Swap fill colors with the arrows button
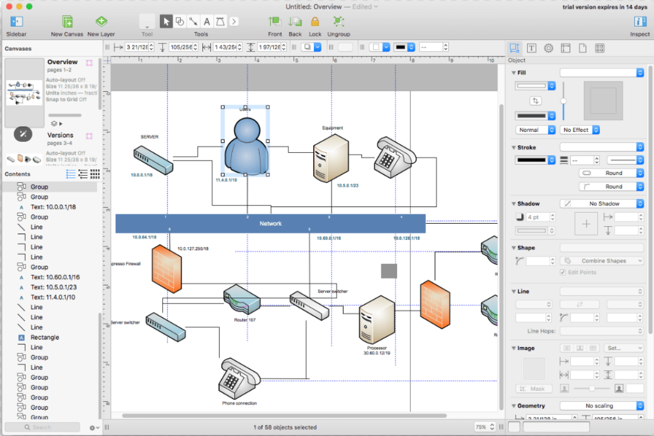Viewport: 654px width, 436px height. pos(535,101)
